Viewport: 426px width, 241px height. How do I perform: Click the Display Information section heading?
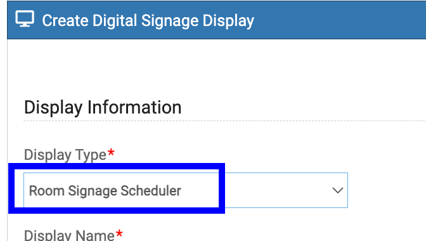pos(103,107)
